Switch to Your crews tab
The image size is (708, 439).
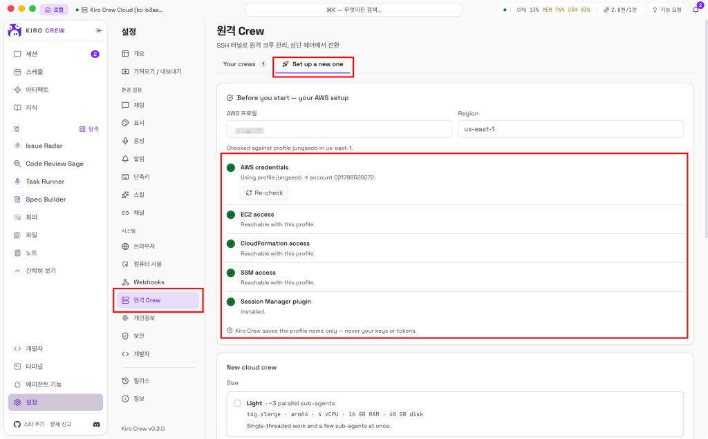244,64
